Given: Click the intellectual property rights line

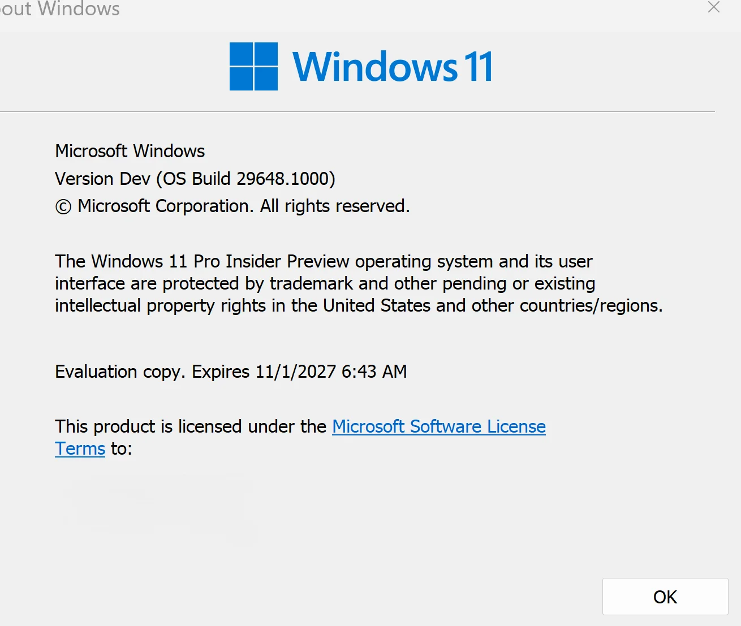Looking at the screenshot, I should point(359,305).
